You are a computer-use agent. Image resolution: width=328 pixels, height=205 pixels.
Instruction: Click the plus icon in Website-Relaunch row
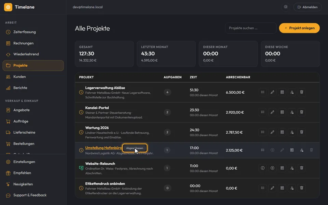point(272,168)
